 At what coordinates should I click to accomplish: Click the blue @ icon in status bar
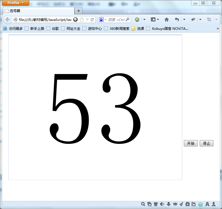click(200, 204)
